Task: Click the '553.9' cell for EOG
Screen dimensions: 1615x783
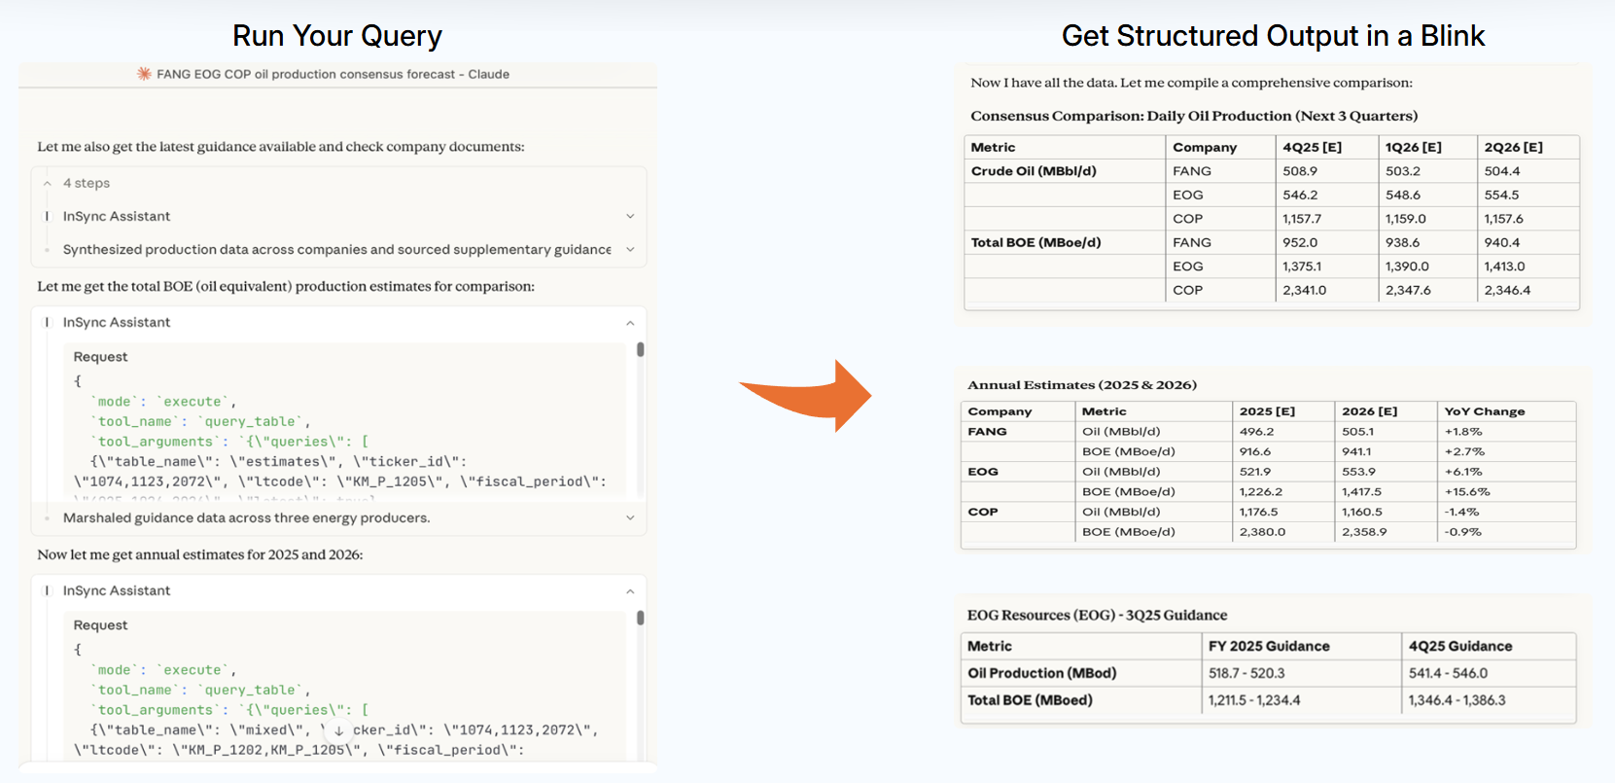Action: [x=1358, y=472]
